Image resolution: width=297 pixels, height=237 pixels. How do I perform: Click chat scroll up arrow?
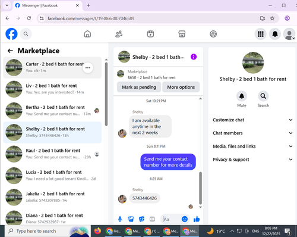coord(200,99)
